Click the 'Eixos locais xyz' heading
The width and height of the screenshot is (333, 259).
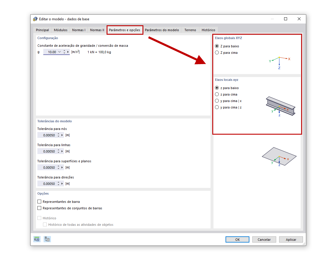click(x=227, y=80)
